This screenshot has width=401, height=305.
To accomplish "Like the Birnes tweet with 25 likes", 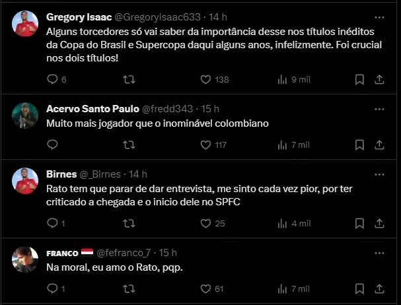I will click(205, 223).
